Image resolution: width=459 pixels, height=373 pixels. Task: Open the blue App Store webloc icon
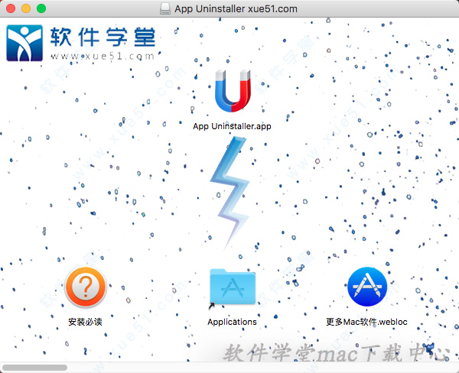[x=367, y=287]
